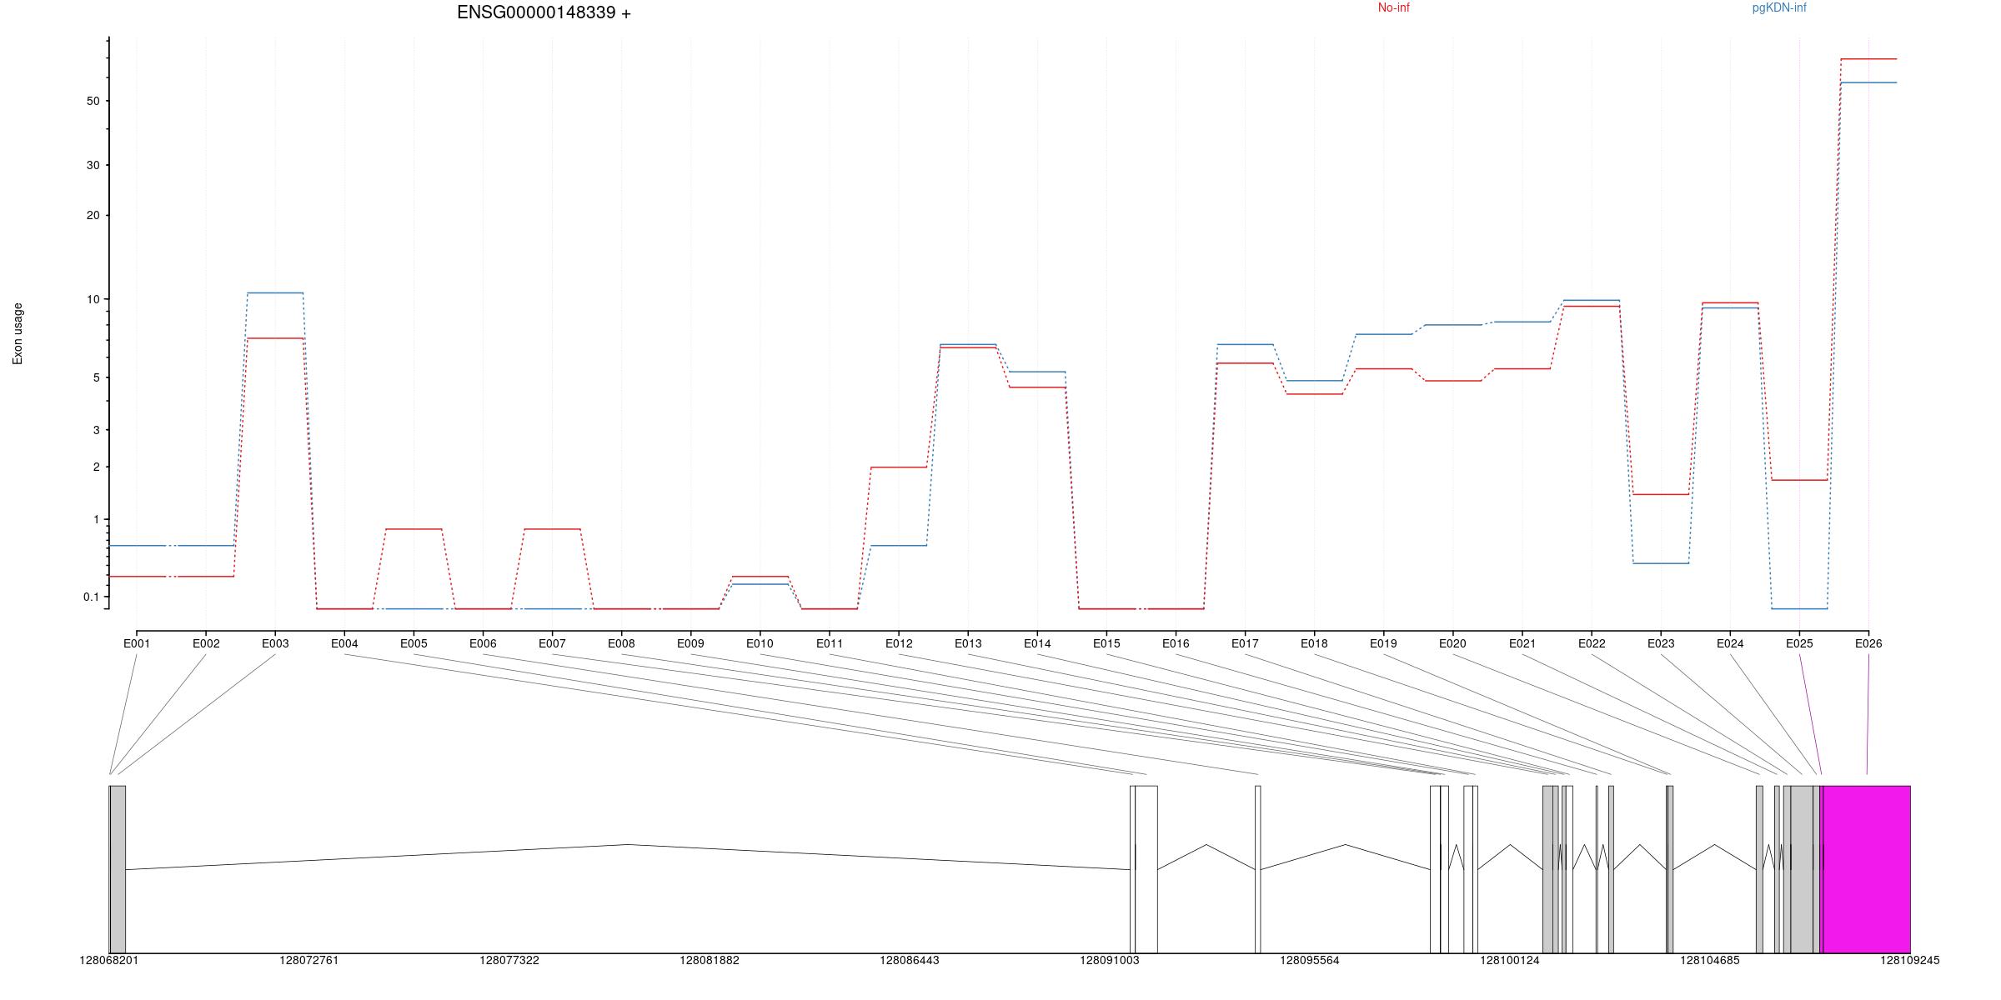Click the Exon usage axis title

pyautogui.click(x=18, y=333)
